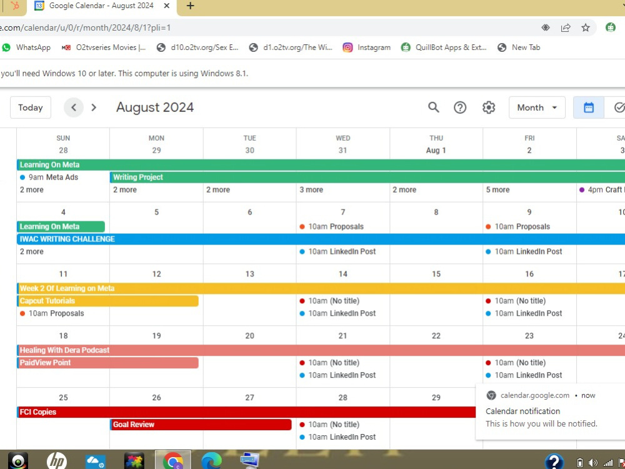This screenshot has height=469, width=625.
Task: Open the Month view dropdown
Action: tap(537, 108)
